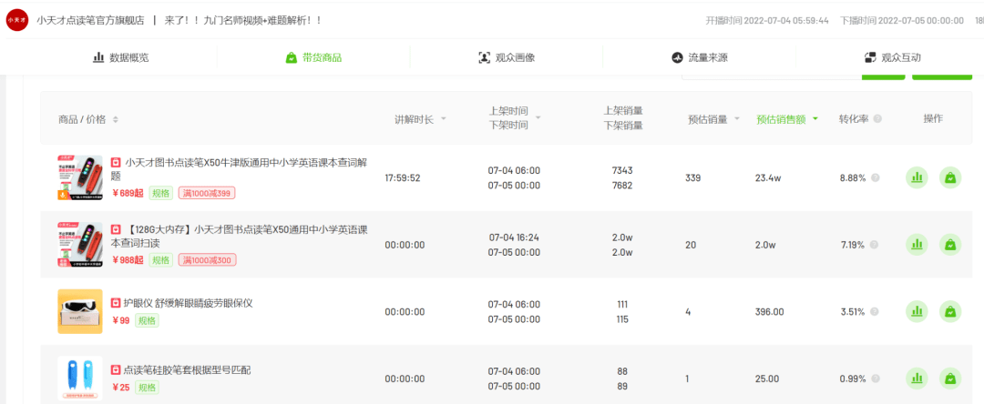Screen dimensions: 984x404
Task: Open X50牛津版 product thumbnail
Action: tap(79, 177)
